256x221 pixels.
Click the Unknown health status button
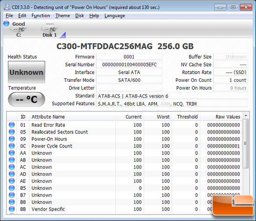[27, 72]
